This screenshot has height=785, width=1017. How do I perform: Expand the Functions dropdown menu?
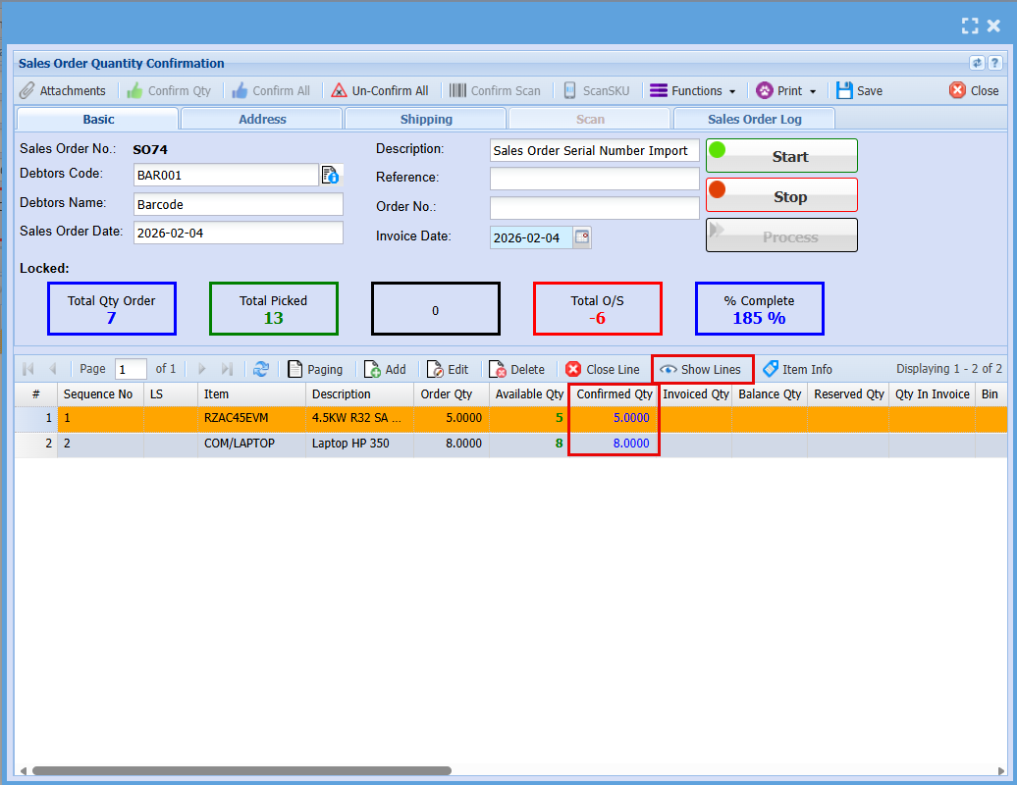(693, 90)
